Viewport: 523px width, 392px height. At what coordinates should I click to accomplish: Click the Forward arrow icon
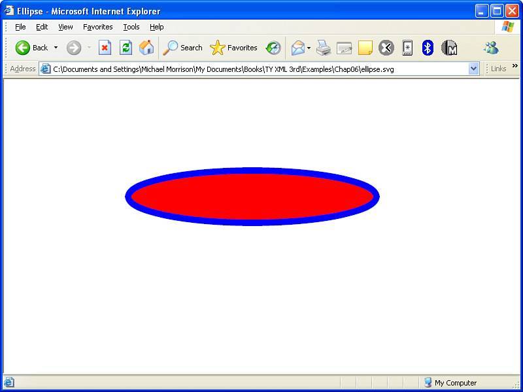point(74,48)
